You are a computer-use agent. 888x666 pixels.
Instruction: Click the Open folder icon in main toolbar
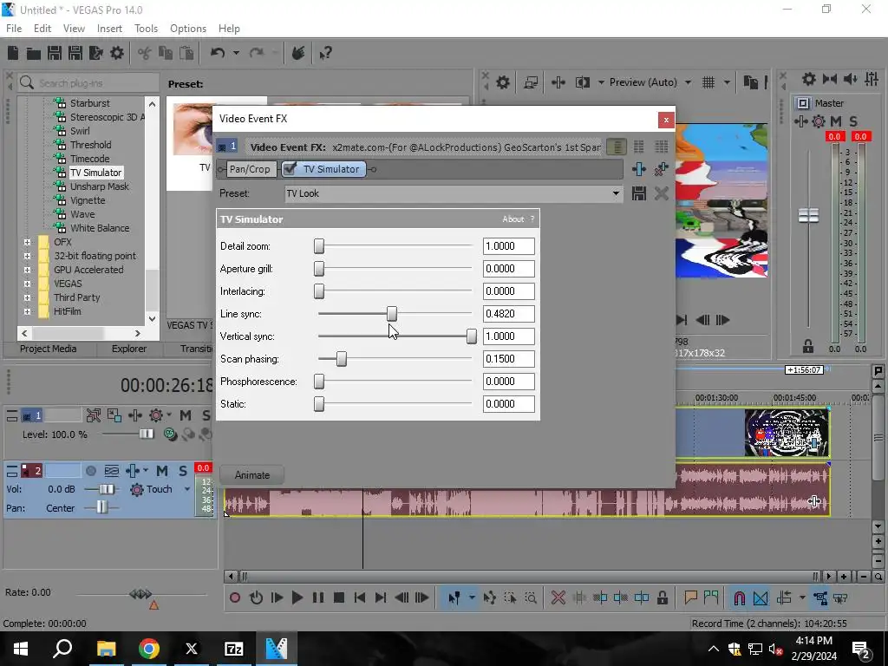click(34, 53)
